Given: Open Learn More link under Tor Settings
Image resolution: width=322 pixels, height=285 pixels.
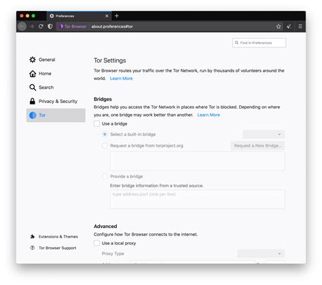Looking at the screenshot, I should pyautogui.click(x=121, y=79).
